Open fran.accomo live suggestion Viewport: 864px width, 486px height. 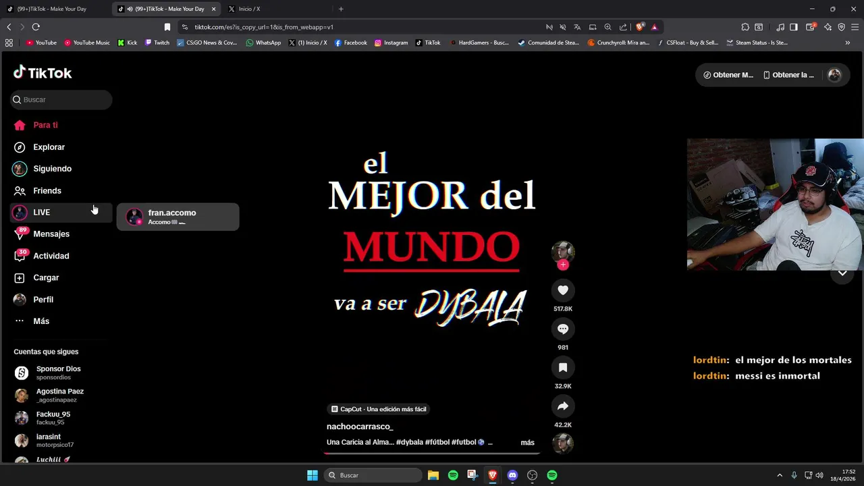pyautogui.click(x=178, y=217)
